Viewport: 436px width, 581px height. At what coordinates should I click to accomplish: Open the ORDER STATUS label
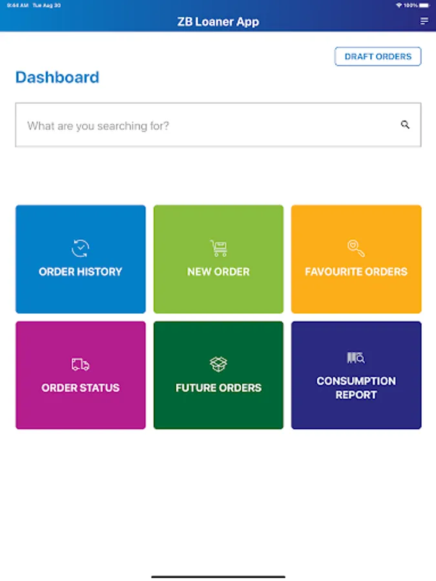tap(81, 388)
